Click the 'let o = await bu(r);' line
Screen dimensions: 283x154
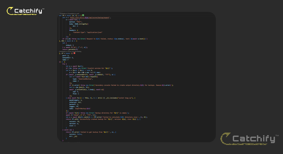click(x=74, y=66)
